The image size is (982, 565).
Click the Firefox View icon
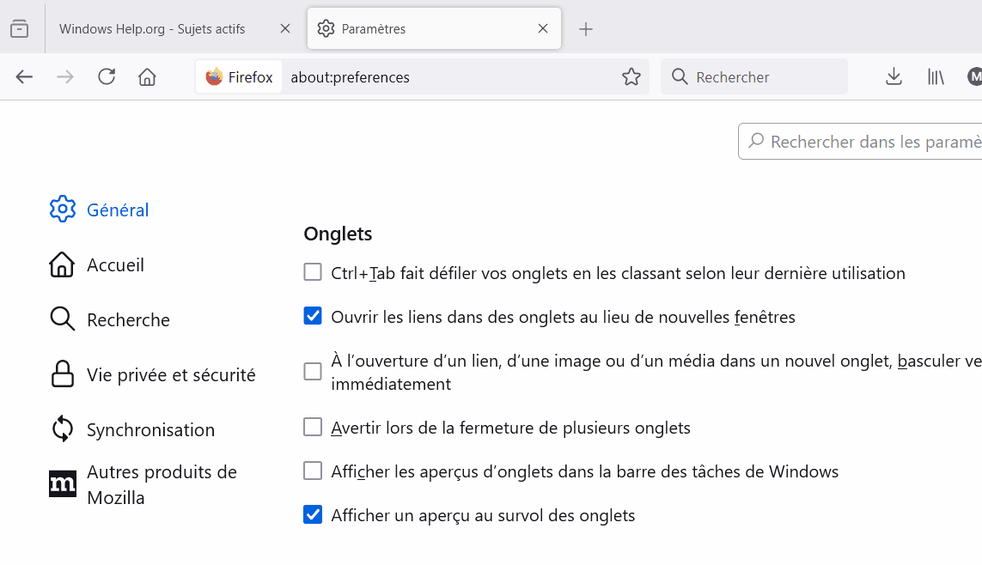click(x=19, y=29)
